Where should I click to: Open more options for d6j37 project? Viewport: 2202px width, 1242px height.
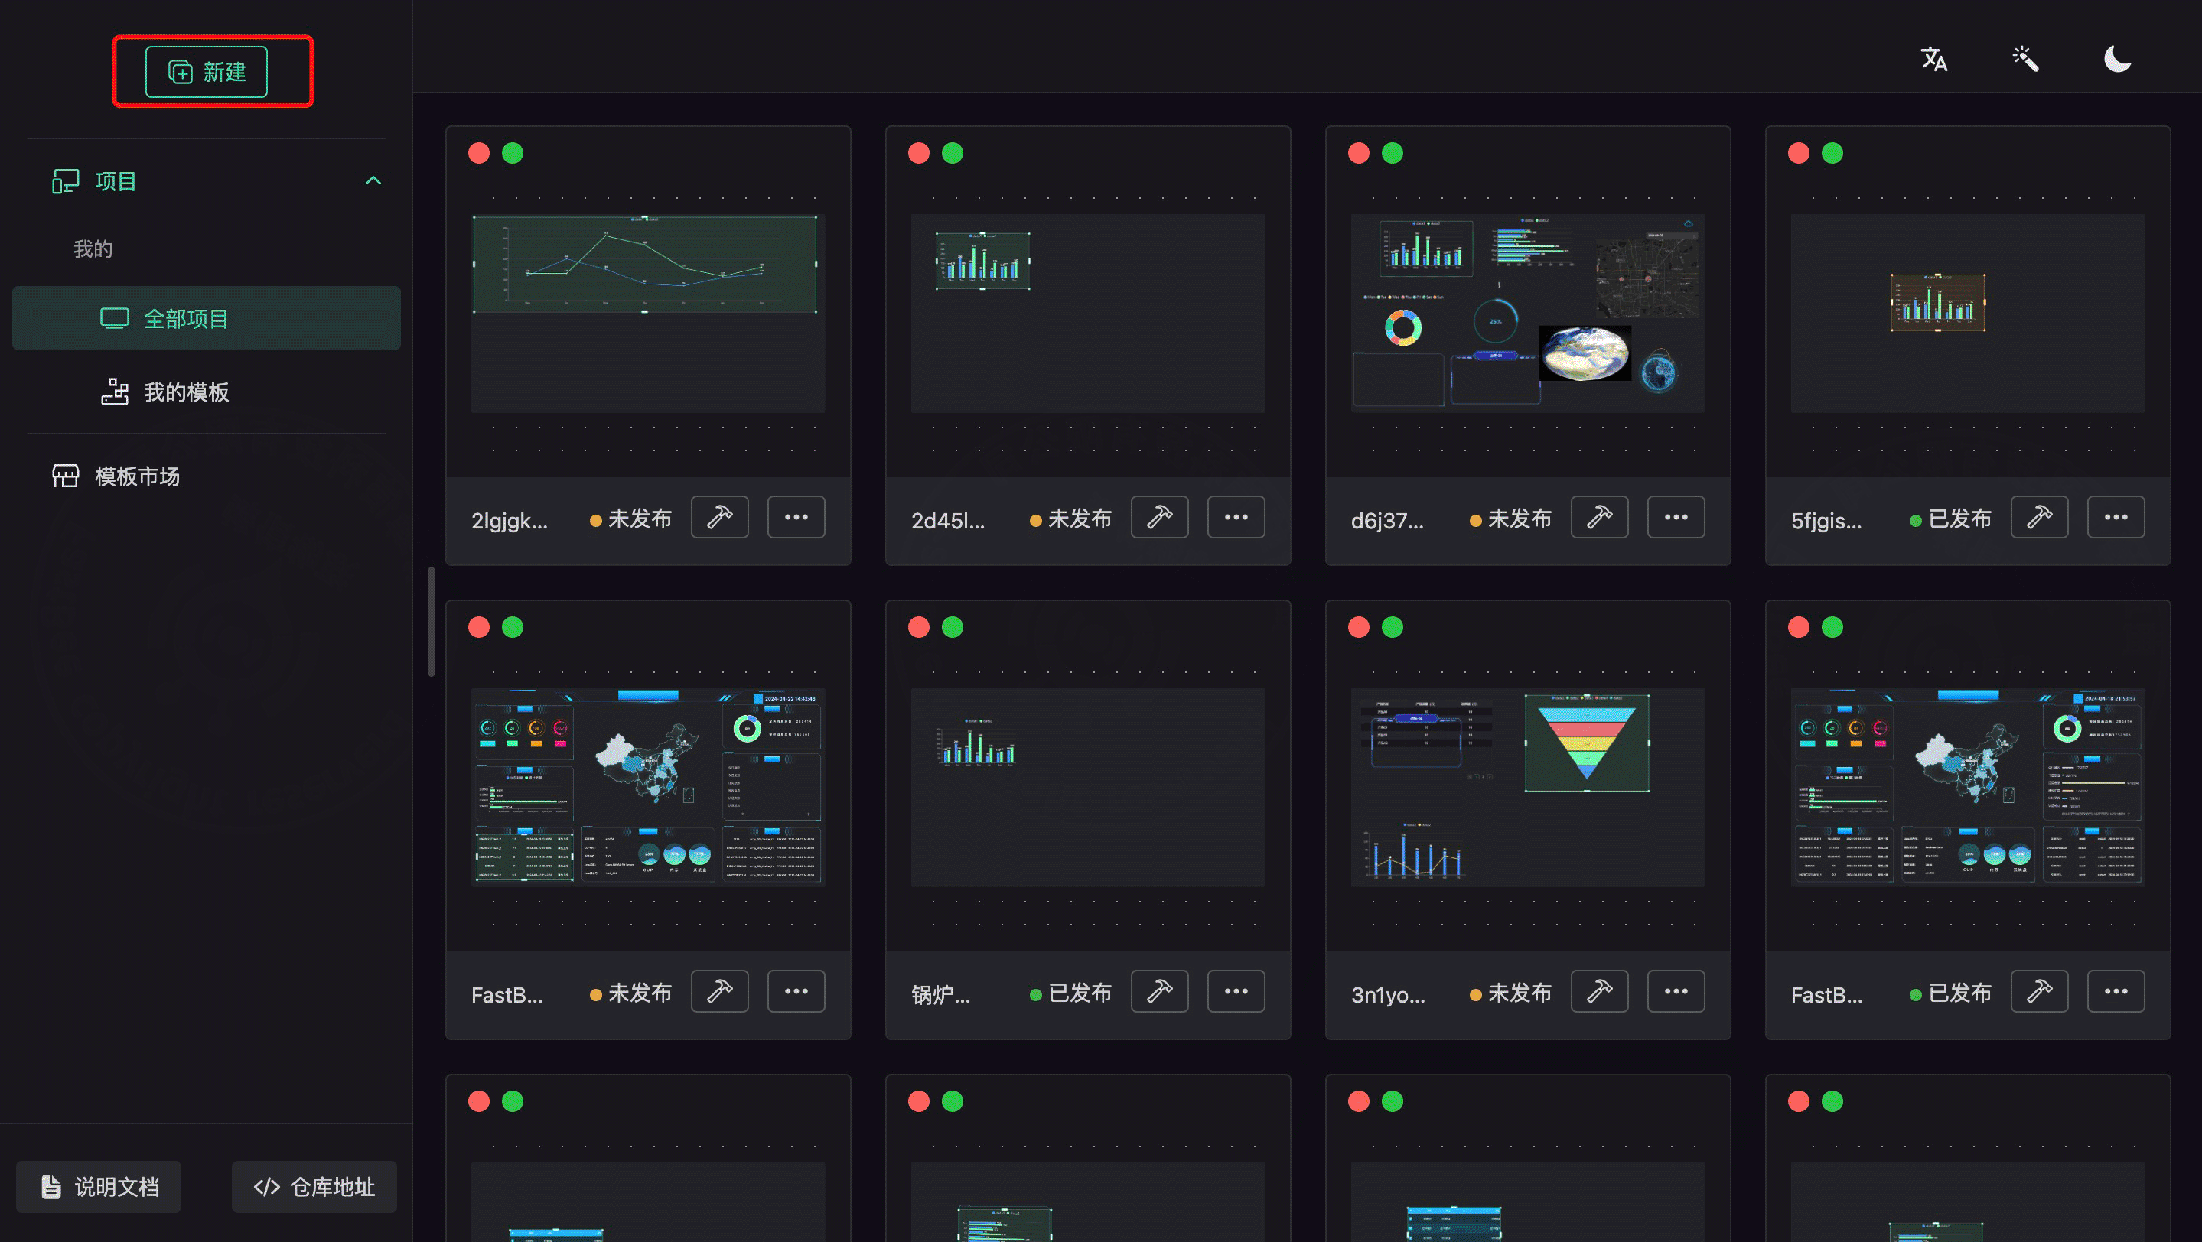point(1676,518)
